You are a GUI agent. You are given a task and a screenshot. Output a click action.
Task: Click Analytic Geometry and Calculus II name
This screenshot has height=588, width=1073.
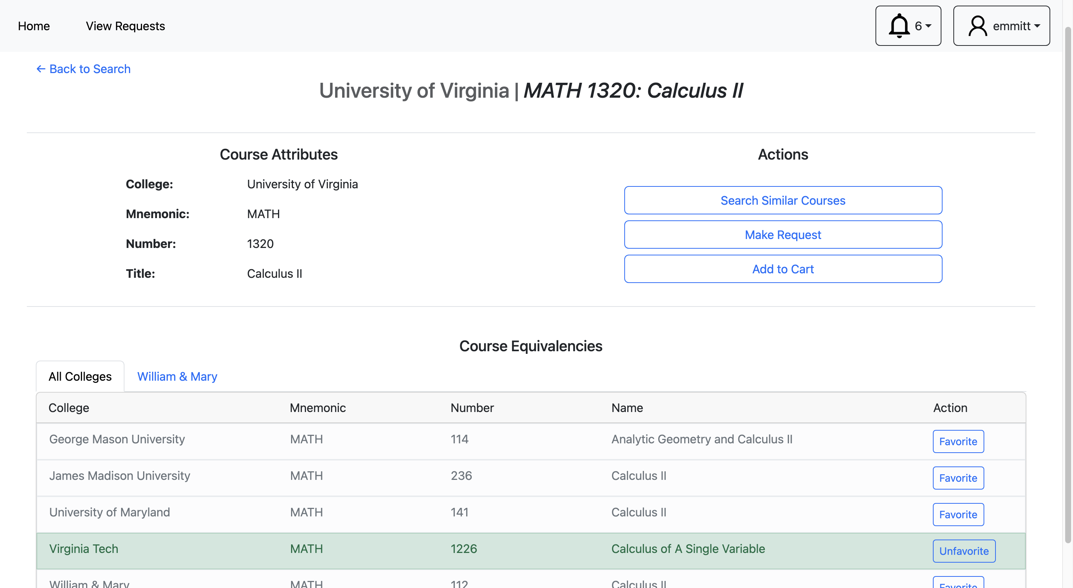click(x=702, y=439)
